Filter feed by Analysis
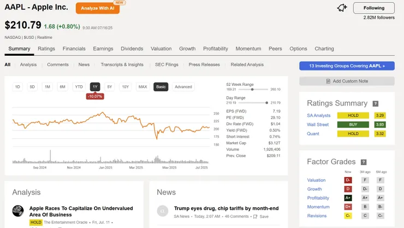The height and width of the screenshot is (228, 404). (28, 65)
